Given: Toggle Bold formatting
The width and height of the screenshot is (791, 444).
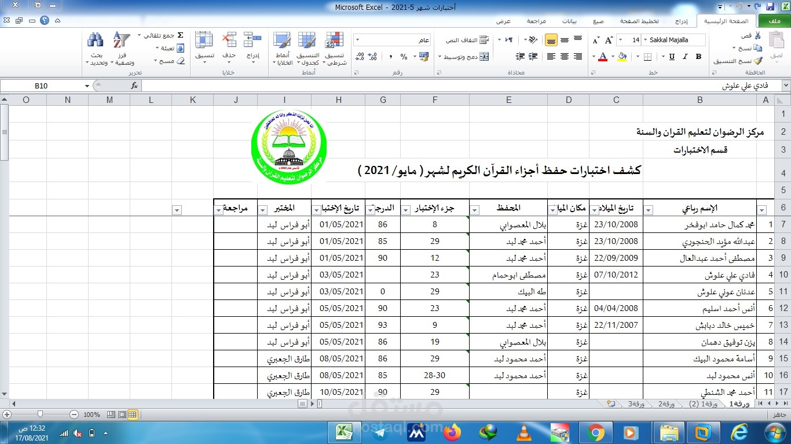Looking at the screenshot, I should click(x=698, y=57).
